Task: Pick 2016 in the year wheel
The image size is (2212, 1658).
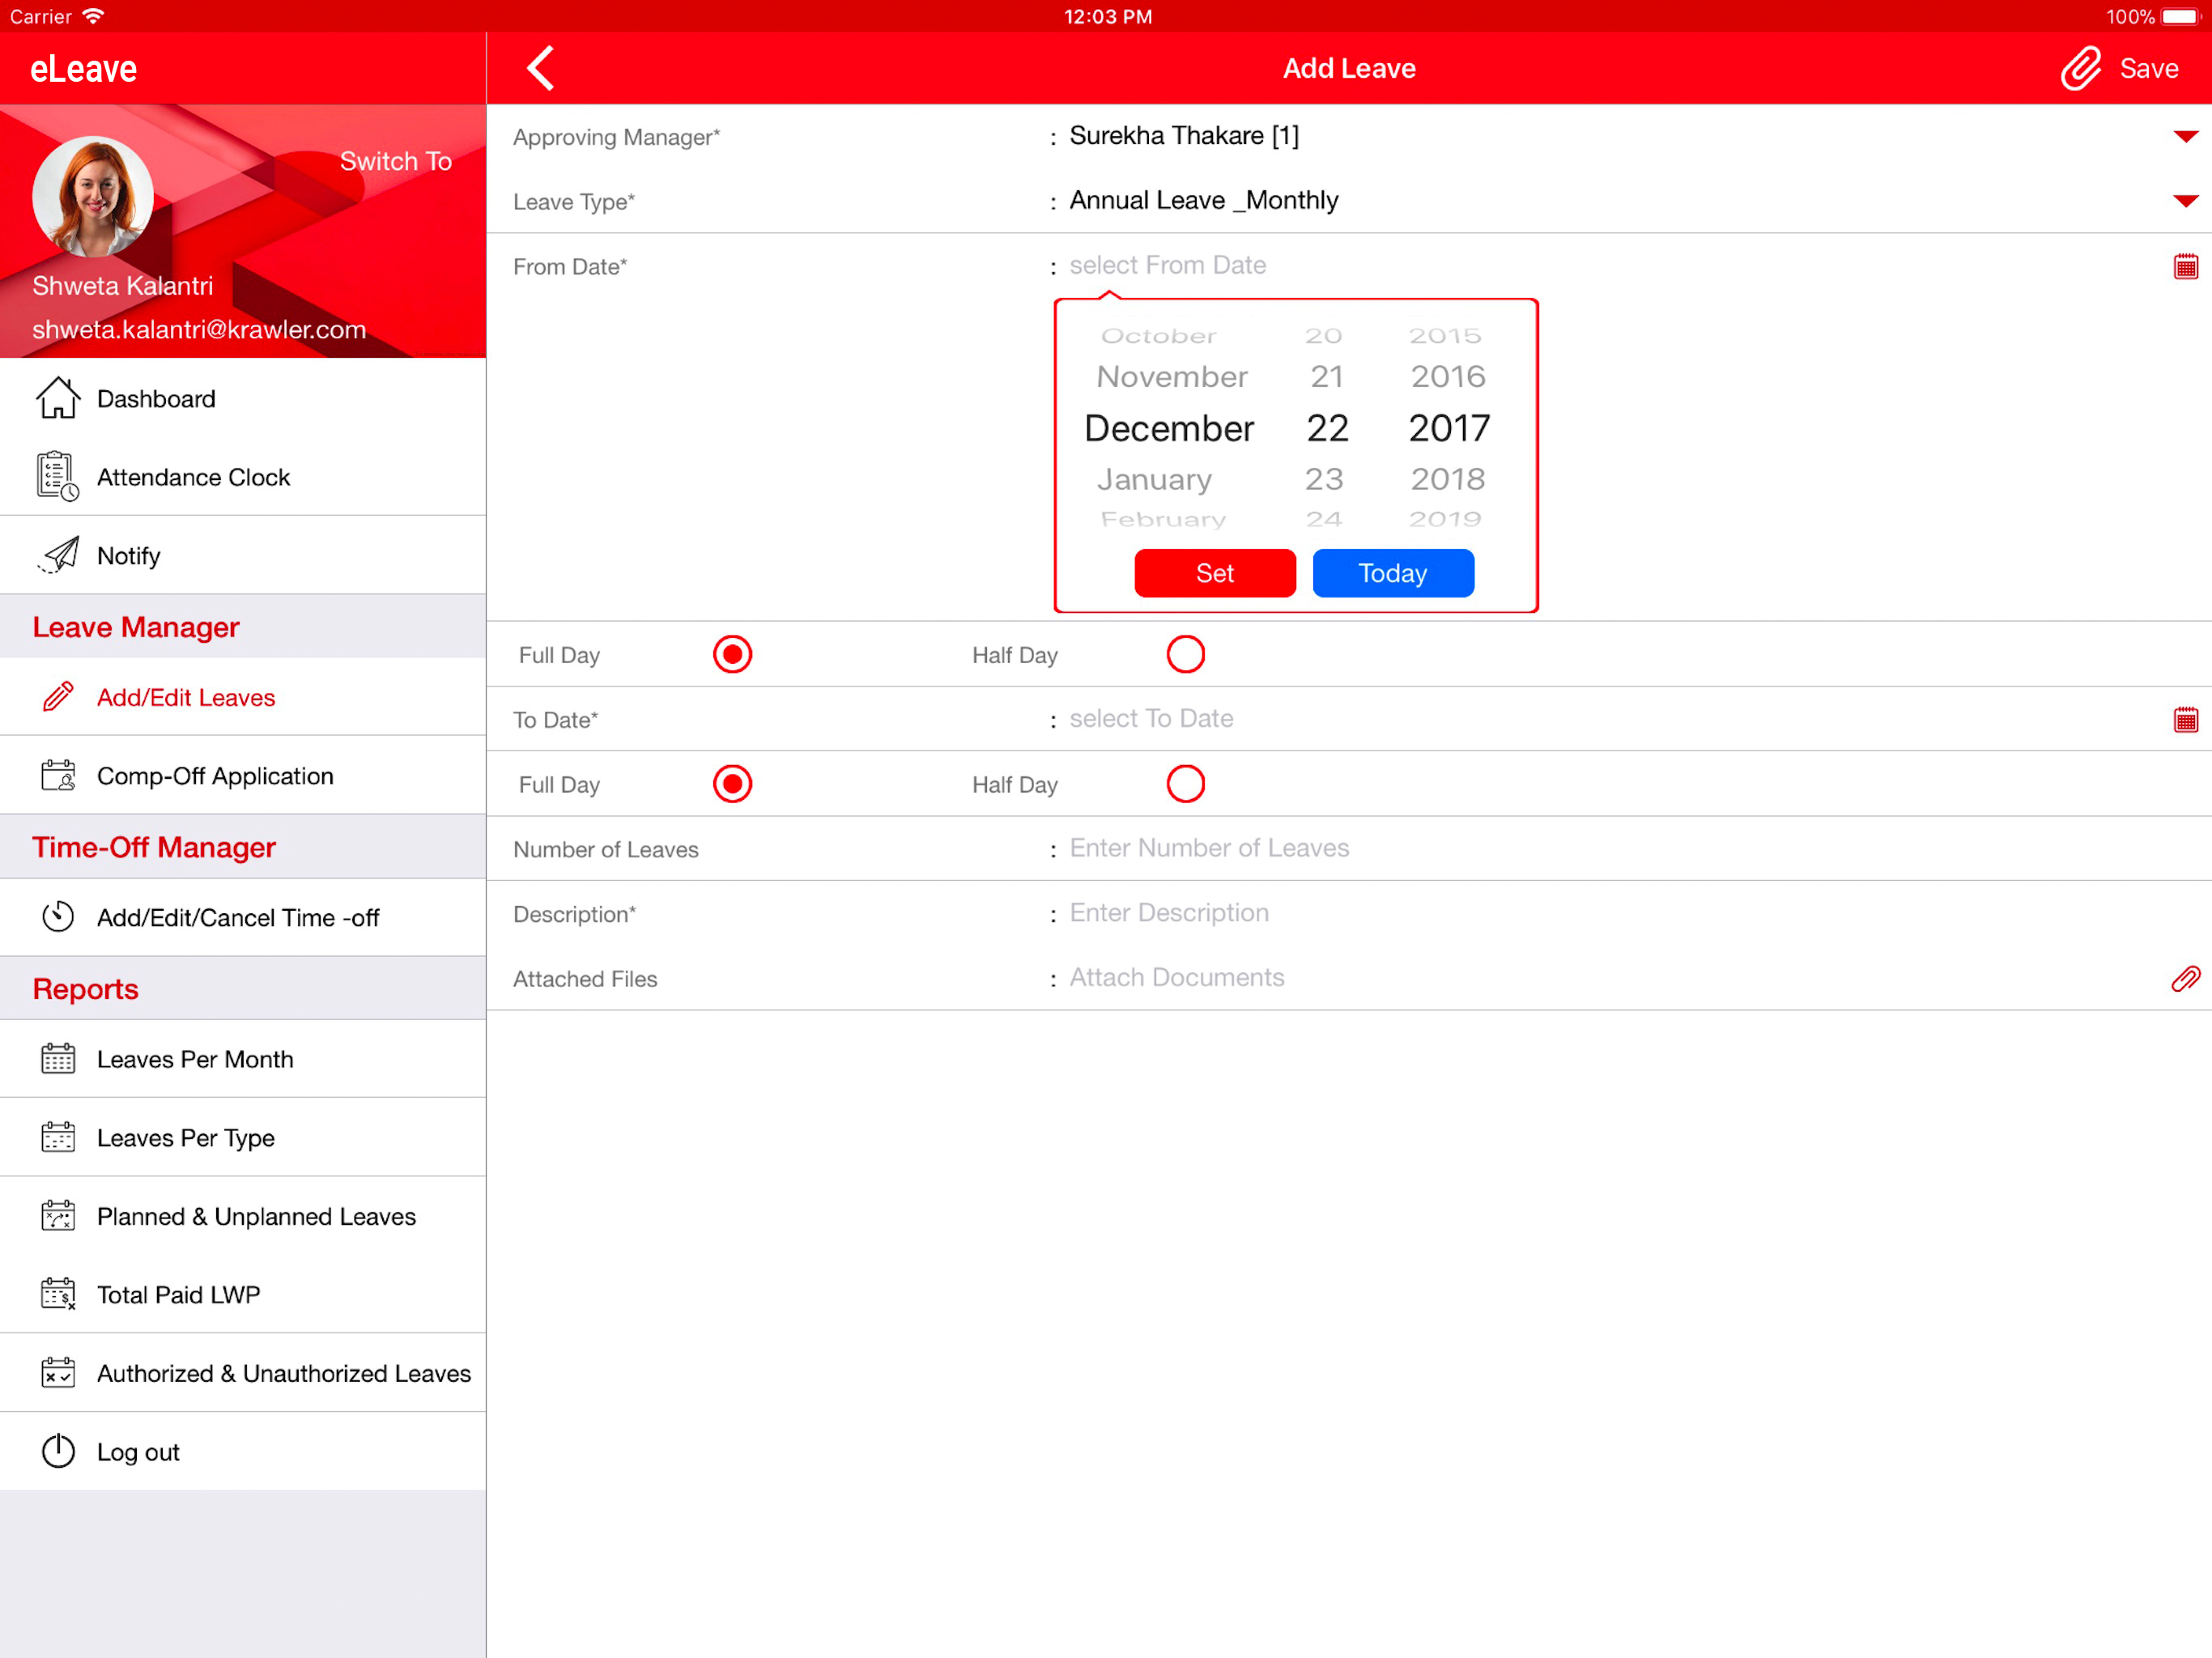Action: pos(1448,377)
